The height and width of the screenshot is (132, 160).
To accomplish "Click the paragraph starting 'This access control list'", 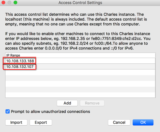I will click(76, 19).
